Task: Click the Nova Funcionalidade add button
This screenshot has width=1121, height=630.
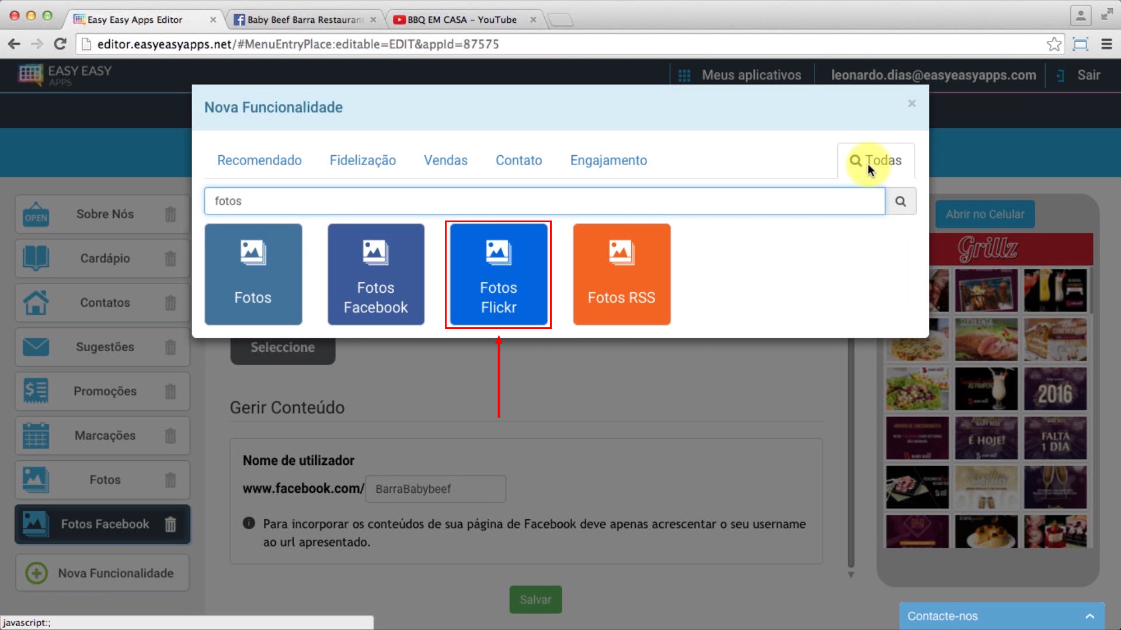Action: [x=102, y=573]
